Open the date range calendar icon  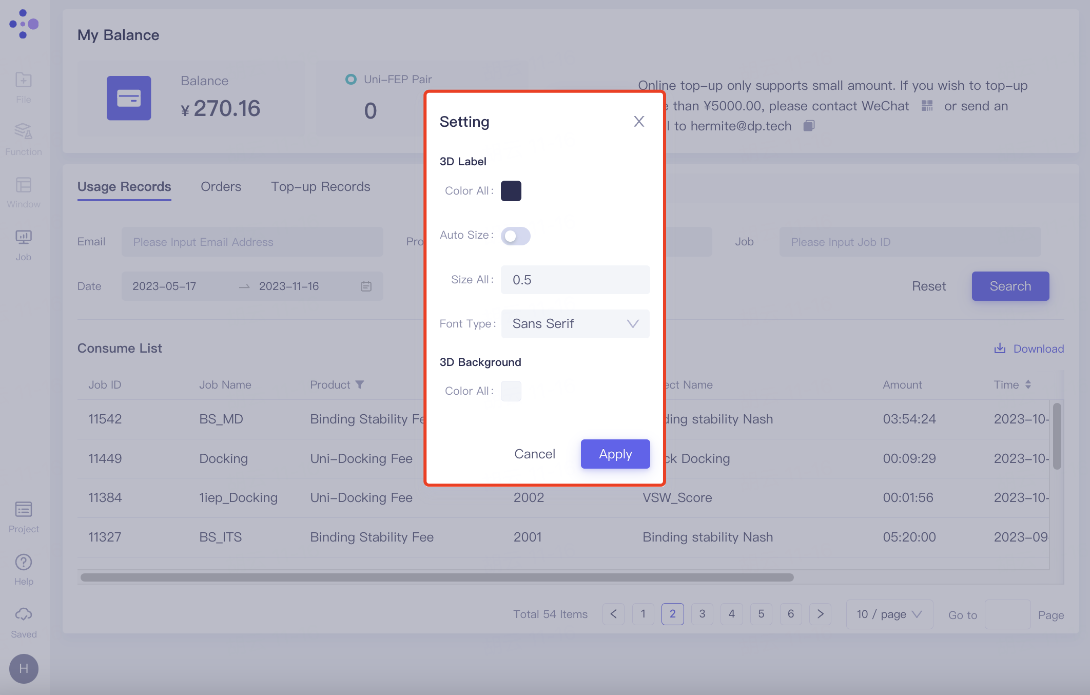tap(366, 286)
